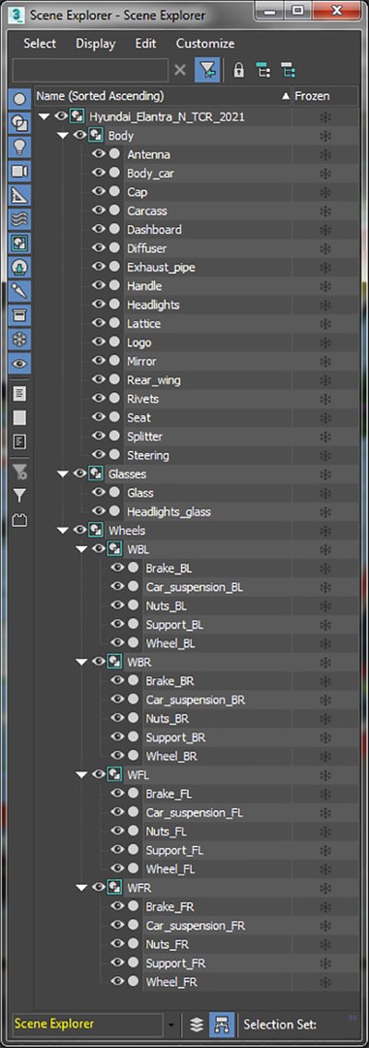
Task: Click the Frozen column header
Action: (326, 96)
